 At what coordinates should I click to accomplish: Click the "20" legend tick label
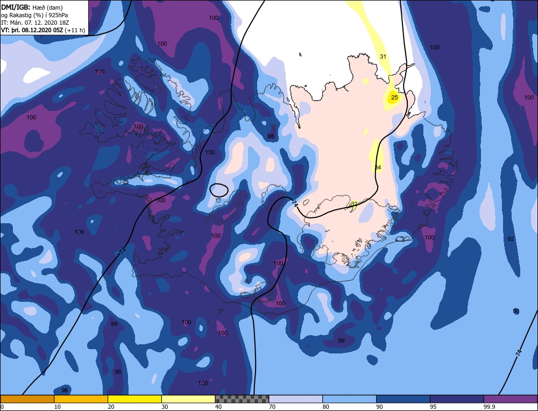[111, 407]
